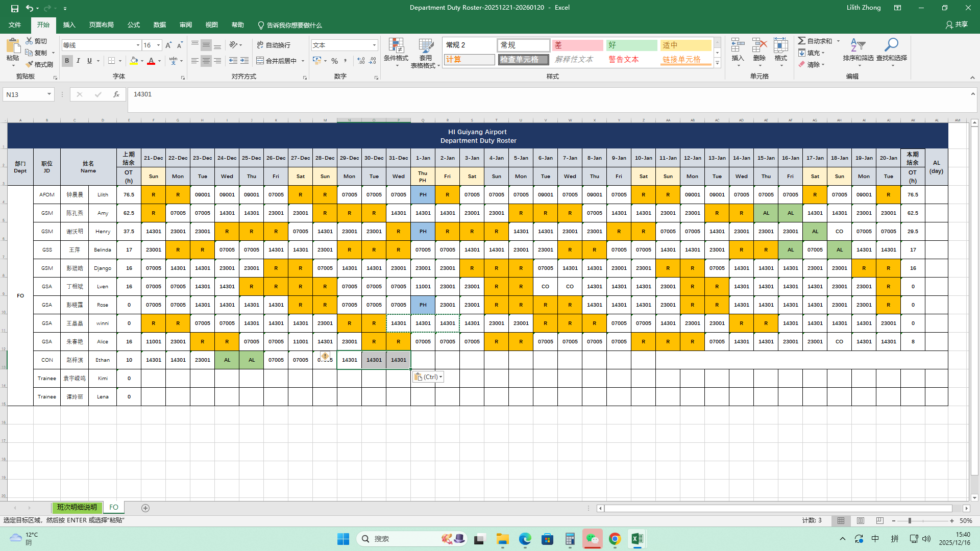This screenshot has height=551, width=980.
Task: Toggle Italic formatting button
Action: click(78, 61)
